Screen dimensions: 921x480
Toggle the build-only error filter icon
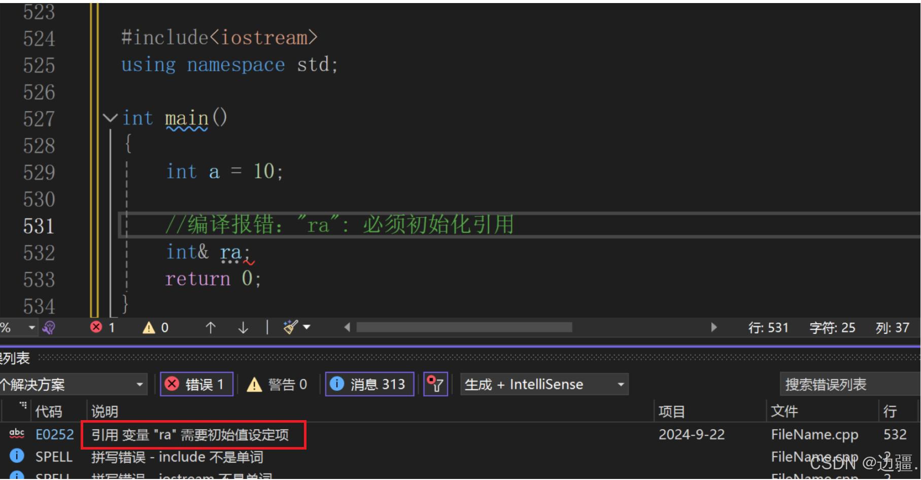435,384
